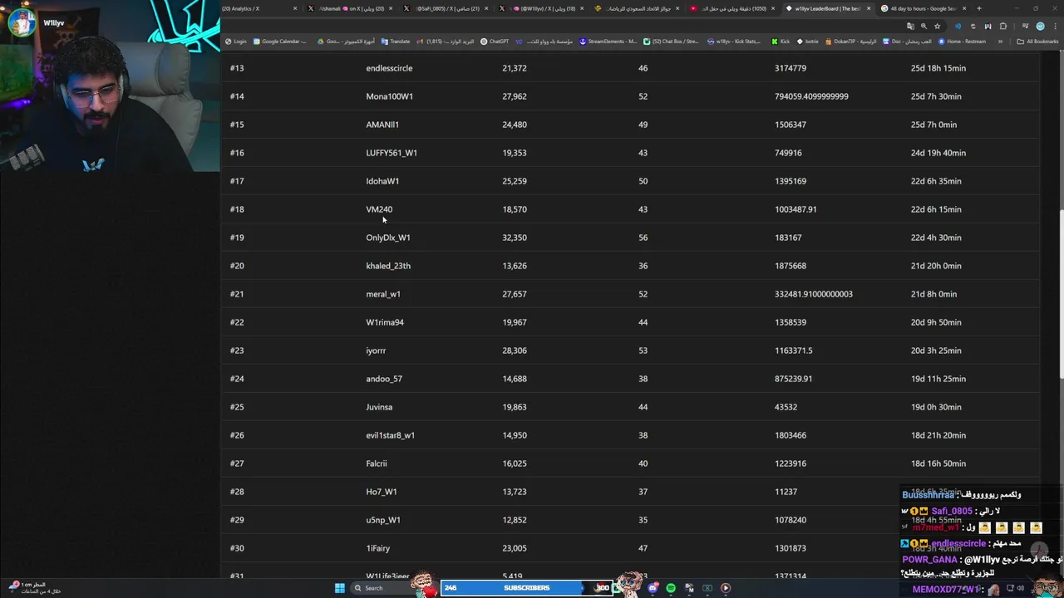Bookmark this page with the star icon
Image resolution: width=1064 pixels, height=598 pixels.
pyautogui.click(x=938, y=26)
